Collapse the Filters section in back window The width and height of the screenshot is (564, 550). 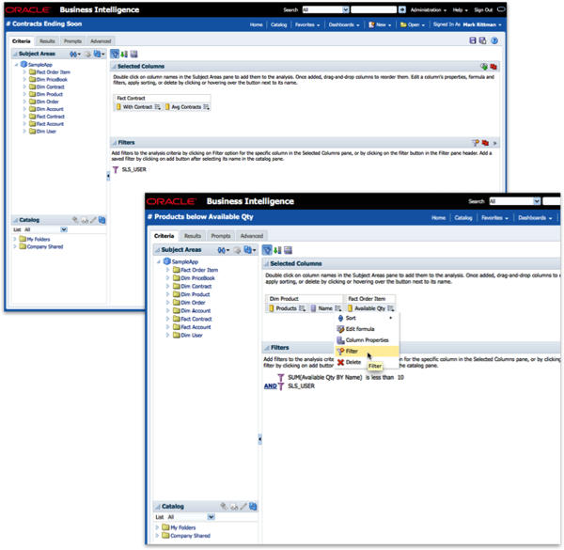click(115, 143)
